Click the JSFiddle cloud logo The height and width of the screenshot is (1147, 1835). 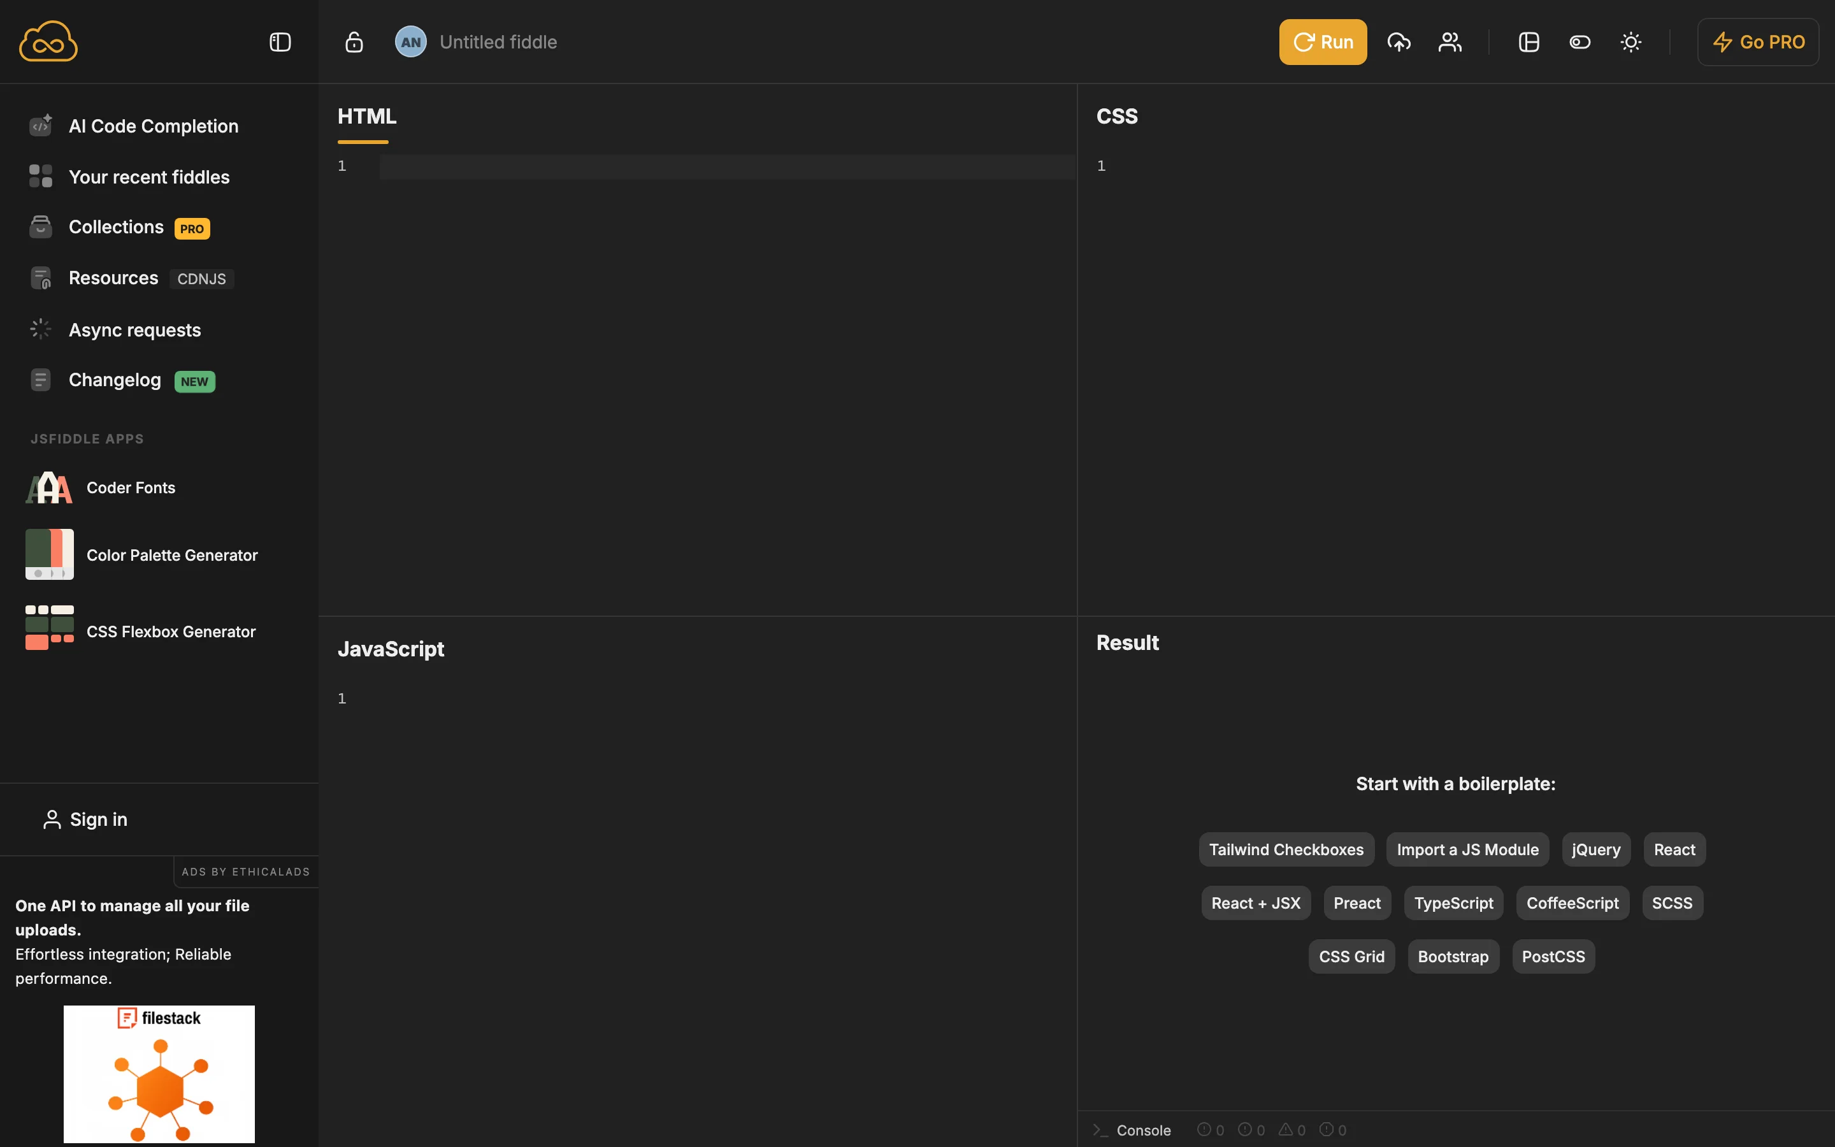point(47,41)
